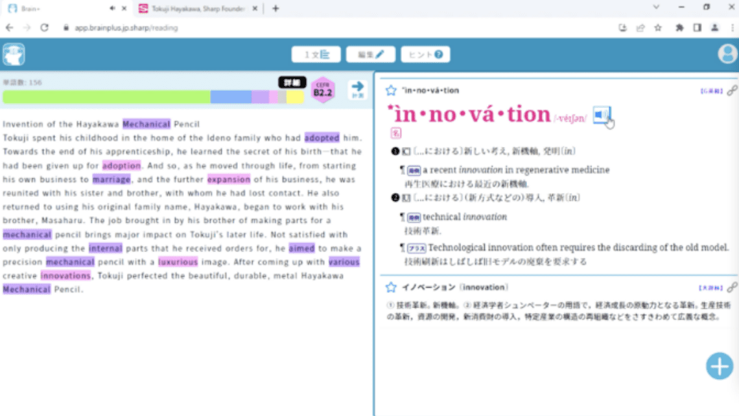Screen dimensions: 739x416
Task: Select the highlighted word "luxurious"
Action: pyautogui.click(x=178, y=262)
